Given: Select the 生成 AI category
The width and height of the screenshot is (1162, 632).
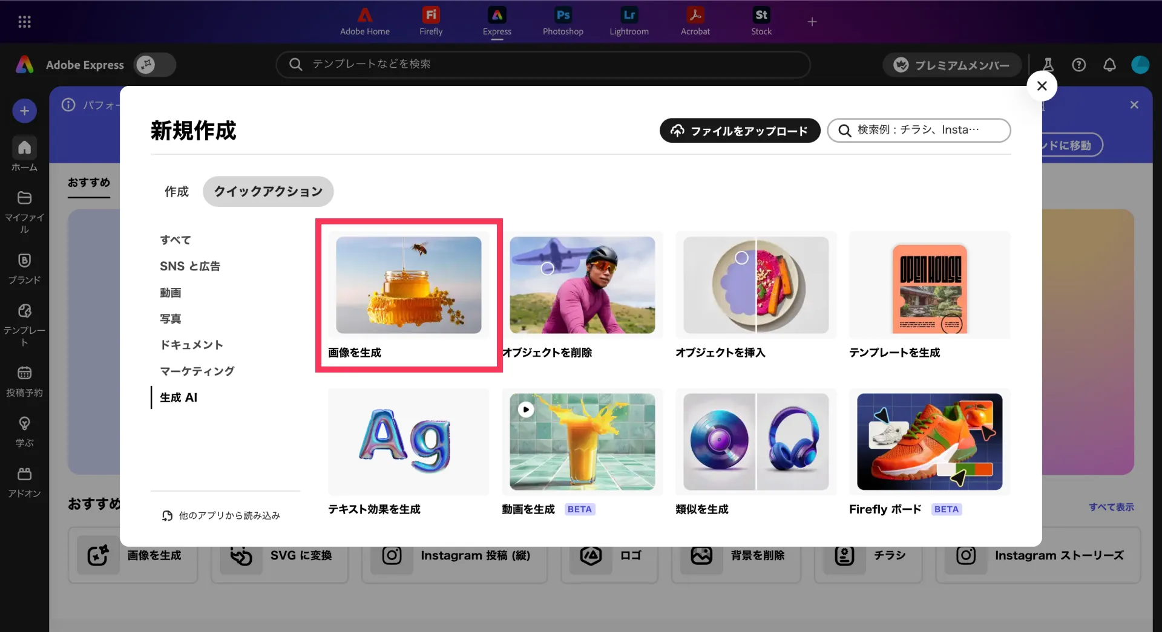Looking at the screenshot, I should pos(179,397).
